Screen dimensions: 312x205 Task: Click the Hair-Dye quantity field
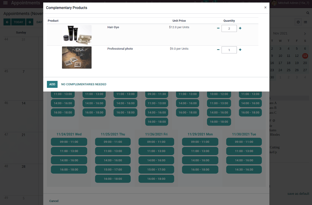(229, 28)
